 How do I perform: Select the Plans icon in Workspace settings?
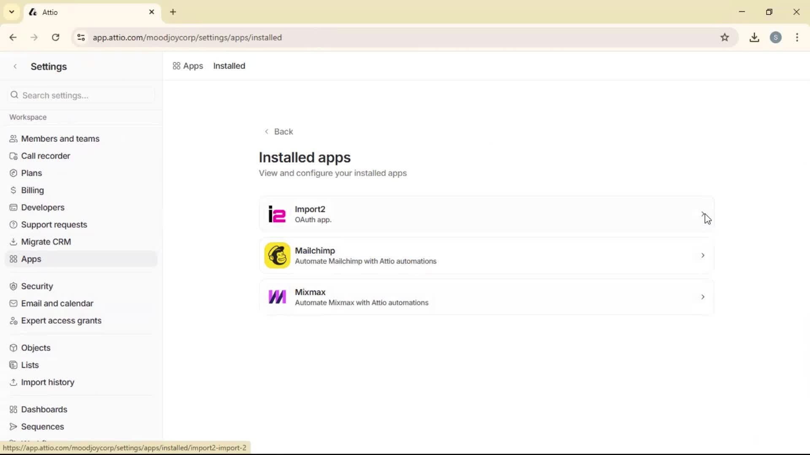pyautogui.click(x=13, y=173)
